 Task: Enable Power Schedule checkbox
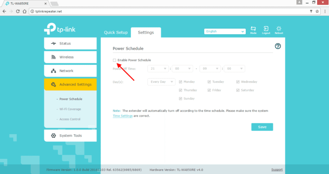tap(114, 60)
